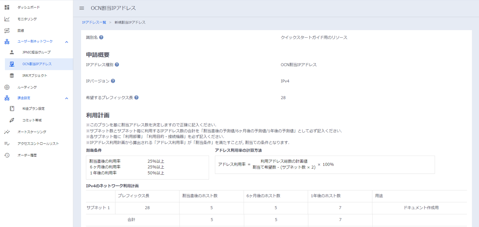
Task: Open コミット帯域 menu item
Action: coord(32,120)
